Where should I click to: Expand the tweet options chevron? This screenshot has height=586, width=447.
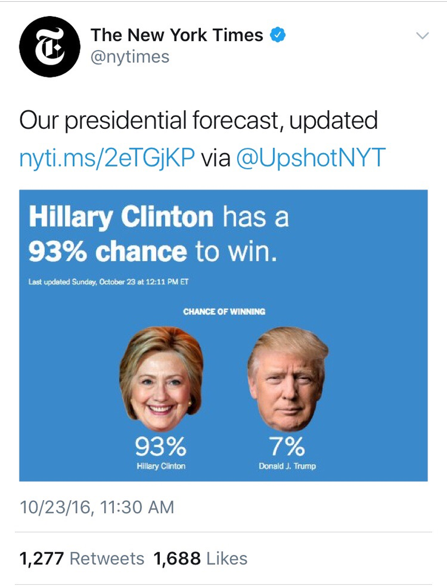point(422,36)
